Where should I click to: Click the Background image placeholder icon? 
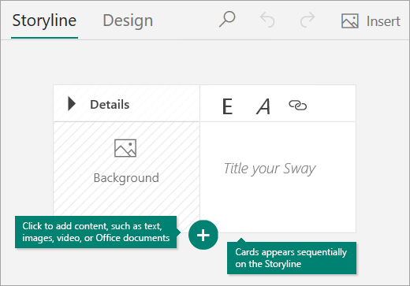tap(125, 148)
